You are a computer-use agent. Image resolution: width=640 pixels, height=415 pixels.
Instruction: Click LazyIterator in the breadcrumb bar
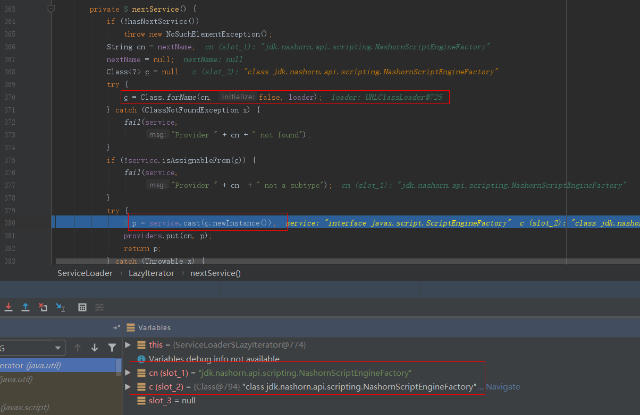point(151,273)
